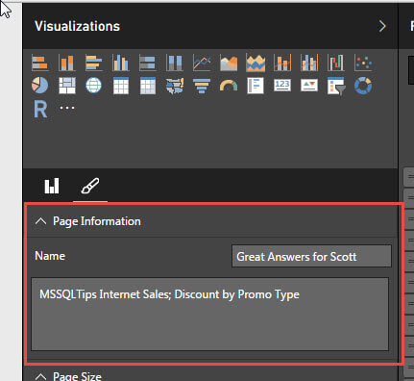Select the clustered column chart visual
This screenshot has height=381, width=414.
pyautogui.click(x=121, y=63)
